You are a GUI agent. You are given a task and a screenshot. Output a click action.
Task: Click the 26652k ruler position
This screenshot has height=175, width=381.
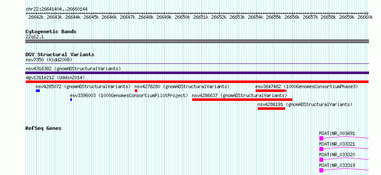coord(219,17)
